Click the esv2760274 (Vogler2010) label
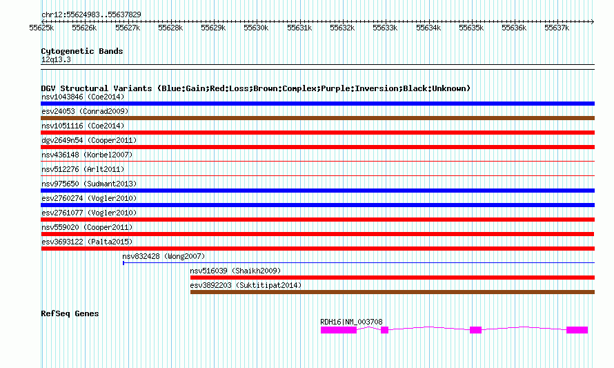The width and height of the screenshot is (614, 368). point(89,198)
